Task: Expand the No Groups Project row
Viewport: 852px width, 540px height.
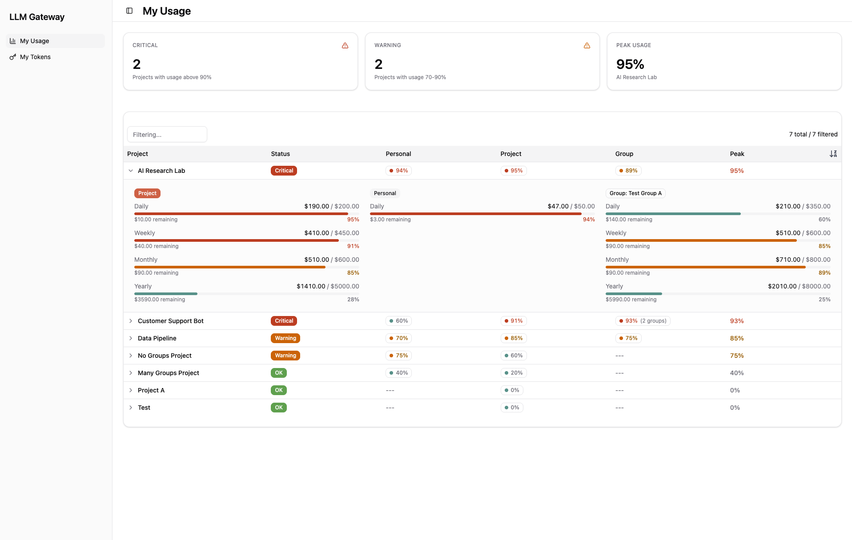Action: [x=131, y=356]
